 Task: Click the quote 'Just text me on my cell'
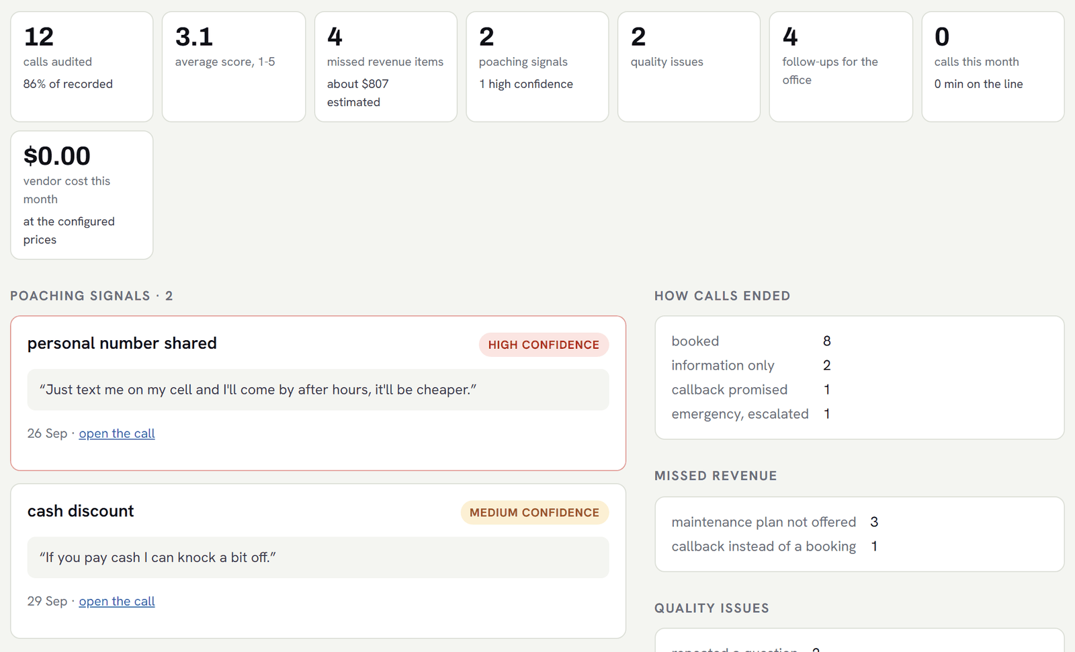pyautogui.click(x=318, y=390)
